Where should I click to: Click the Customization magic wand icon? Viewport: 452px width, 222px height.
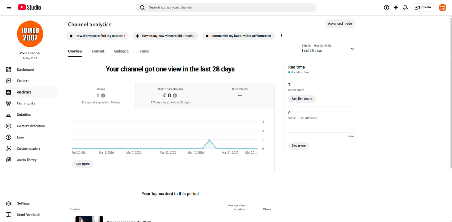(x=8, y=149)
